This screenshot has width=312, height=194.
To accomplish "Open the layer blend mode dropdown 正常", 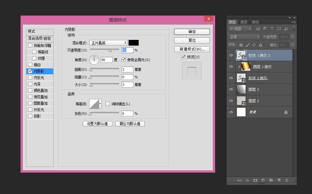I will click(x=244, y=37).
